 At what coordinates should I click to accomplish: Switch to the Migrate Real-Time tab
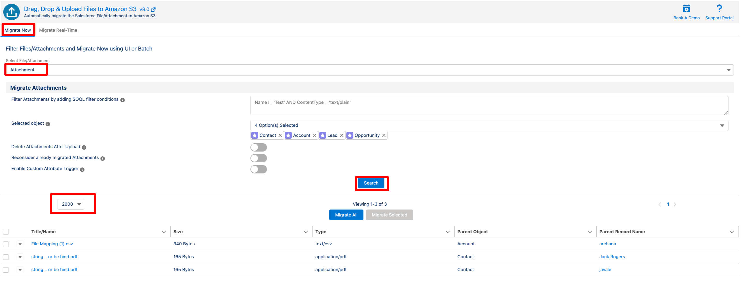pyautogui.click(x=58, y=30)
